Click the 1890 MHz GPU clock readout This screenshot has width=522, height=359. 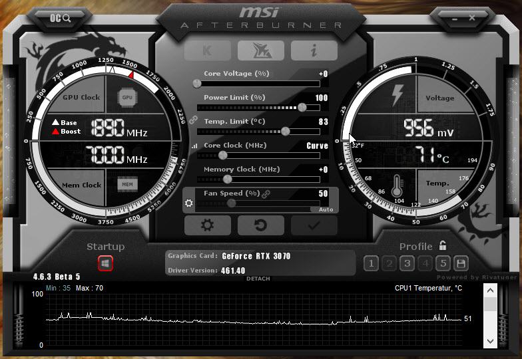[x=119, y=128]
